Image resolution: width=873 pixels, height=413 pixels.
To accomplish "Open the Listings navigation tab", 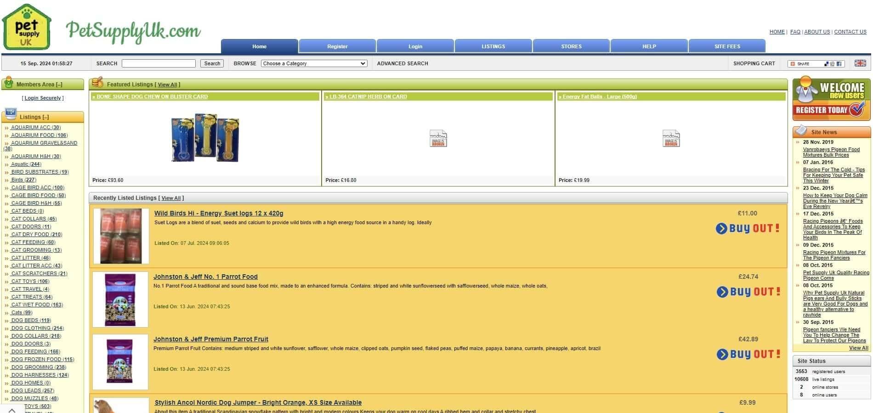I will pos(493,46).
